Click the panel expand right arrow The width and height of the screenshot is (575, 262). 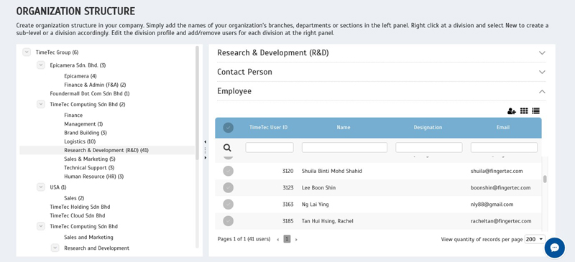[x=205, y=158]
